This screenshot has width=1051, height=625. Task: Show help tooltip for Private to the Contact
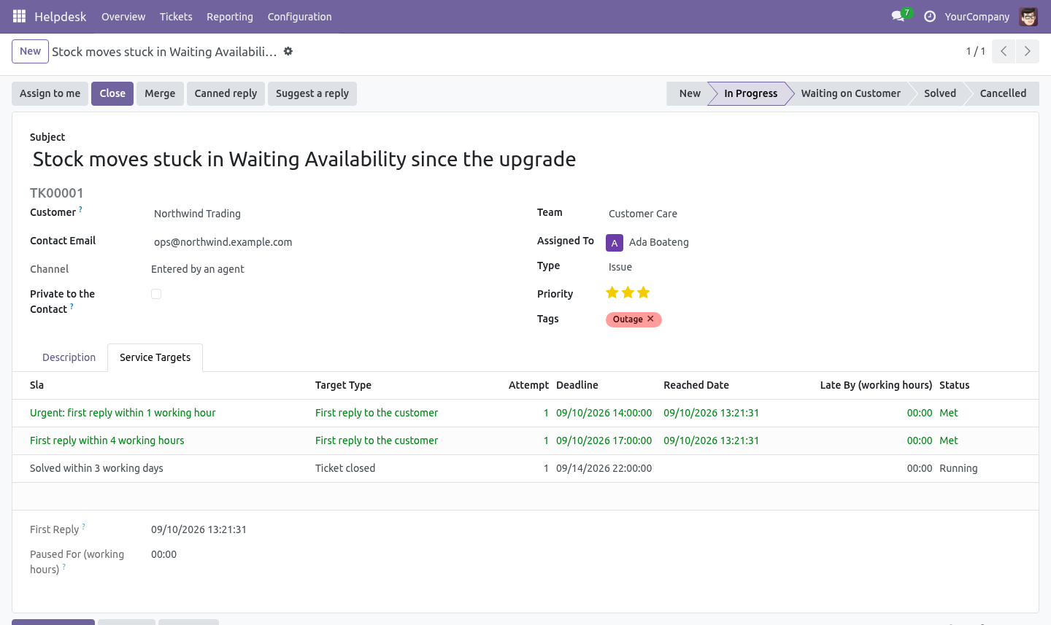[72, 306]
